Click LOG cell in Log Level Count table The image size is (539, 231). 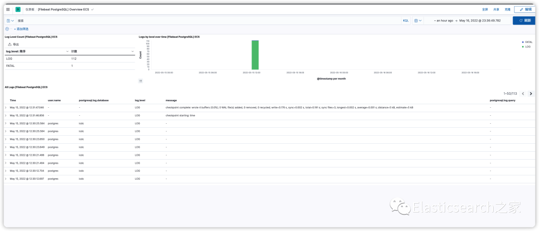9,59
